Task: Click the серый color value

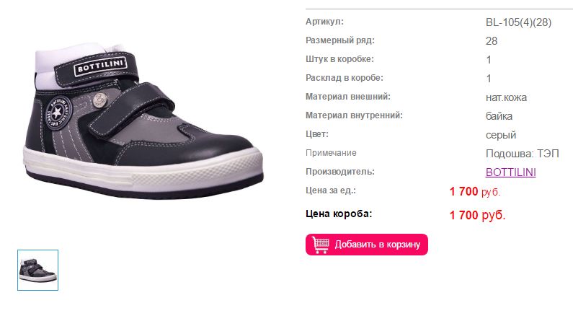Action: point(501,135)
